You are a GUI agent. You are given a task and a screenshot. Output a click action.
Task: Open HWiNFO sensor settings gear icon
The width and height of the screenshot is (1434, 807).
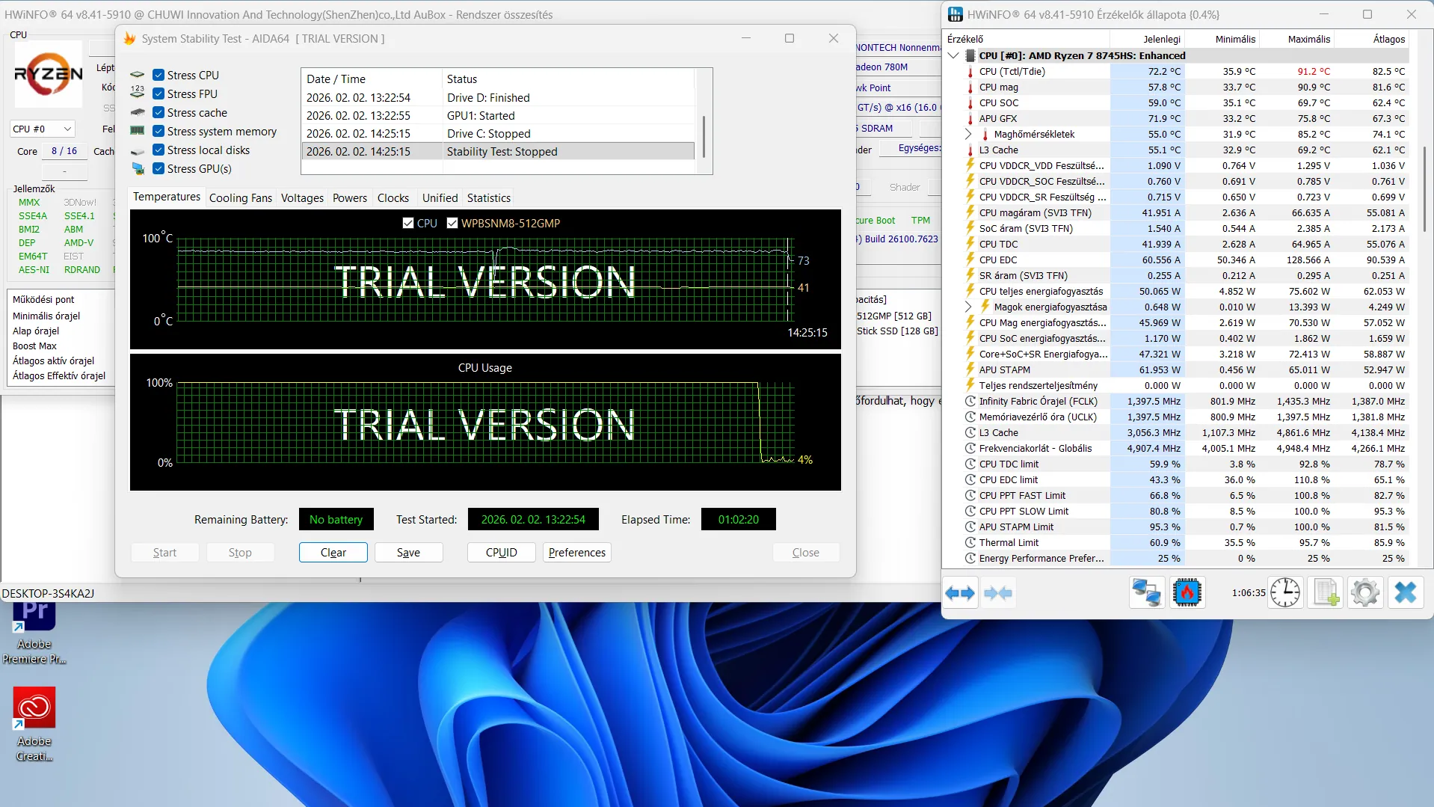(x=1365, y=593)
